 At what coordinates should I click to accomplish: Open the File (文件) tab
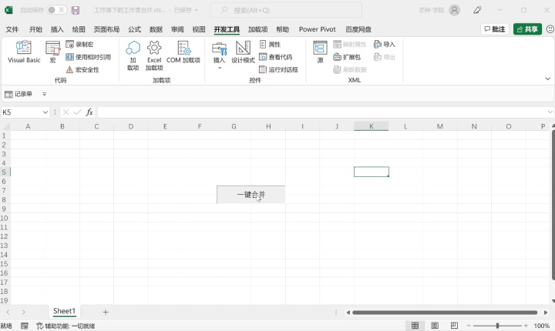coord(12,29)
